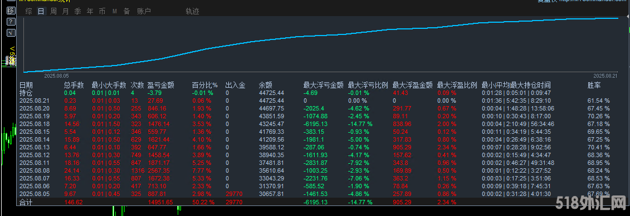
Task: Click the 146.62 total lots value
Action: pos(74,202)
